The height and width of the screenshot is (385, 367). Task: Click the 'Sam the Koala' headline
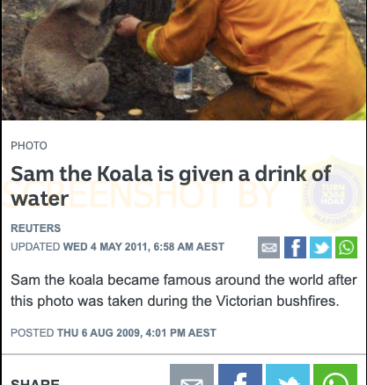click(x=171, y=186)
